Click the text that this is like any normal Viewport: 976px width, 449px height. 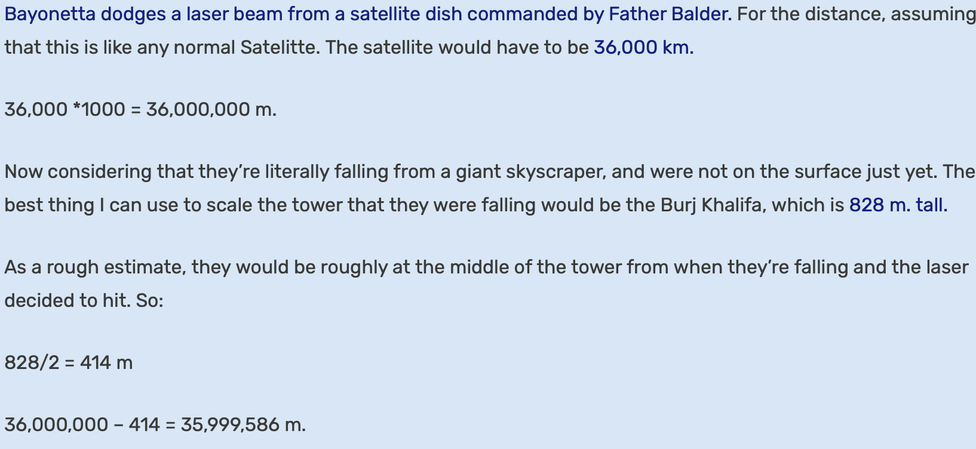tap(120, 47)
